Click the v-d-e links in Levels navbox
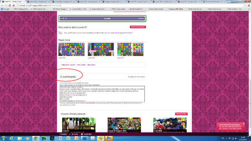251x141 pixels. point(64,18)
